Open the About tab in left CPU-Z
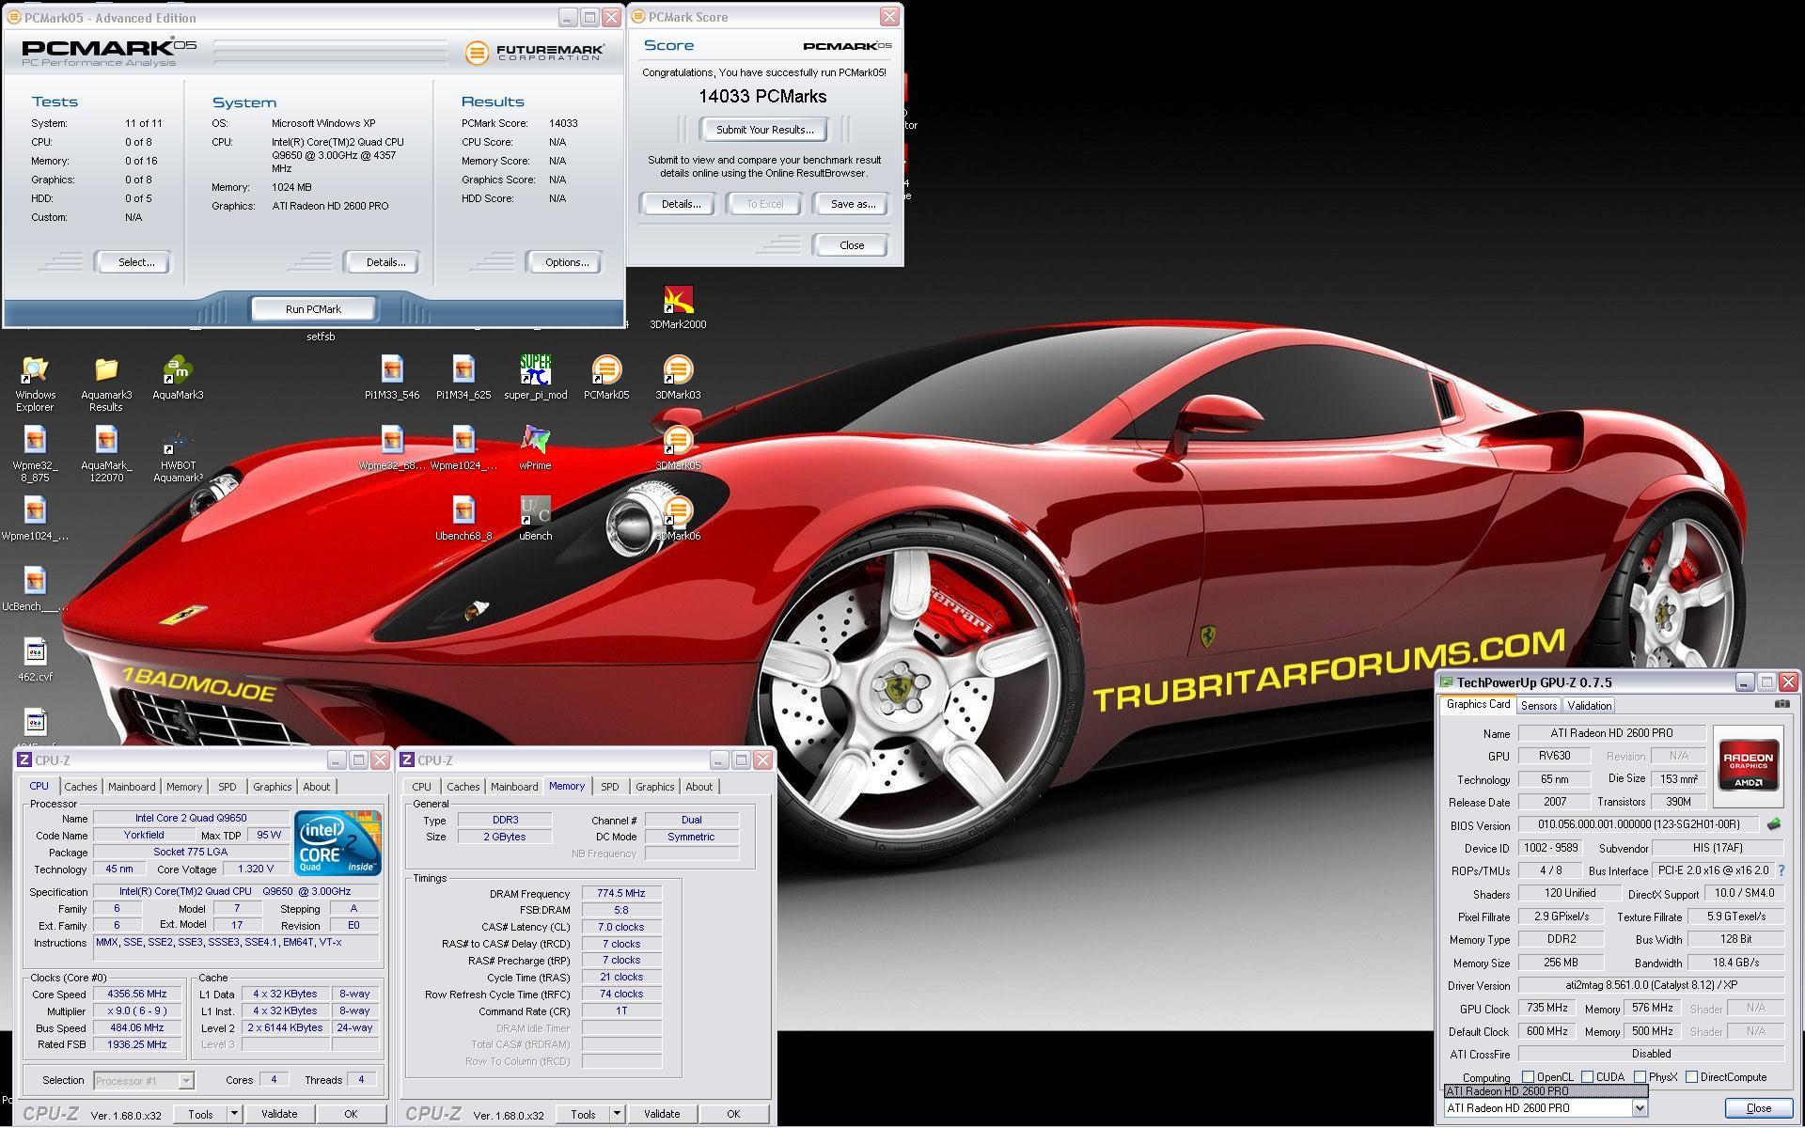 [317, 787]
